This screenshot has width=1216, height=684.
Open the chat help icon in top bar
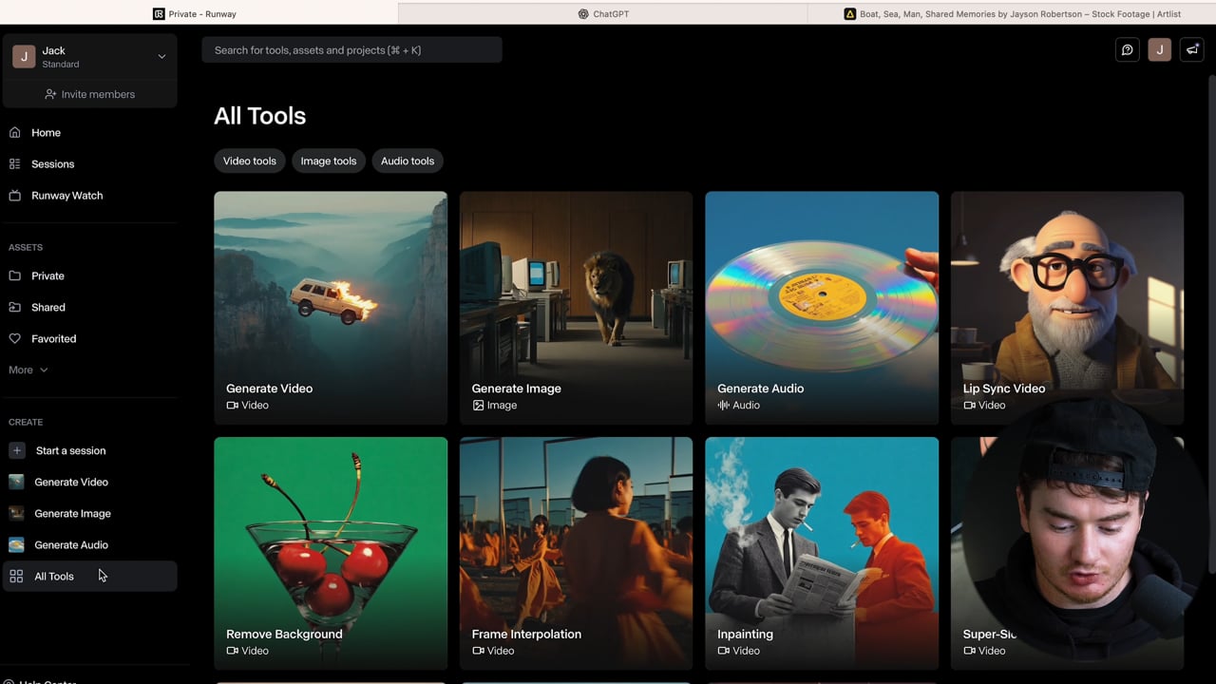click(x=1128, y=50)
